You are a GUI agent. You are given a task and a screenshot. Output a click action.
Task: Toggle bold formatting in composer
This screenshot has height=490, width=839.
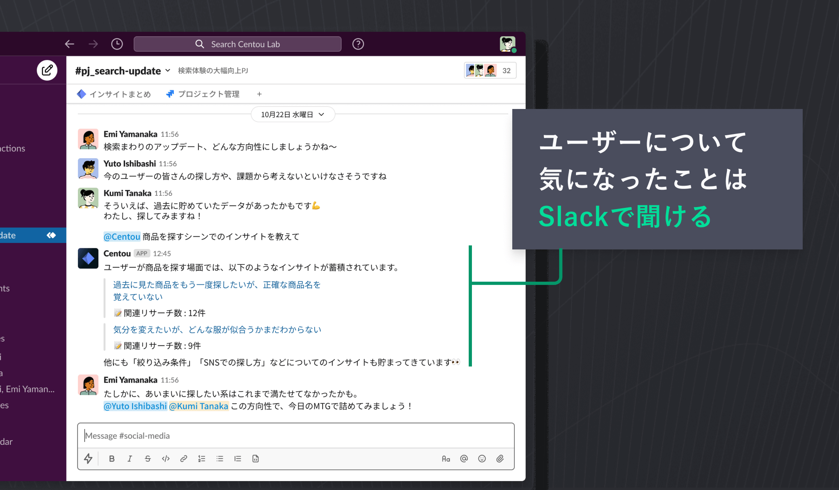click(112, 459)
